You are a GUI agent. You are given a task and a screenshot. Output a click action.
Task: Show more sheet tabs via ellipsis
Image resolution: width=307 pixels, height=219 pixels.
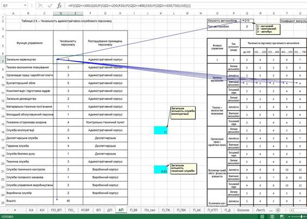coord(271,210)
